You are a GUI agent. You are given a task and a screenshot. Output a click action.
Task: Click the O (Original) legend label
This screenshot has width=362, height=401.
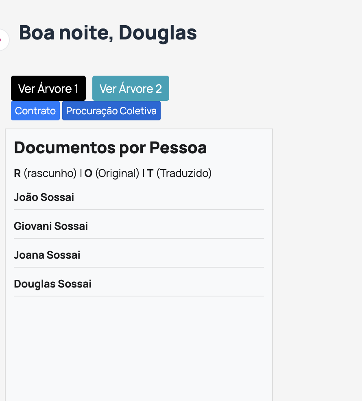point(112,173)
